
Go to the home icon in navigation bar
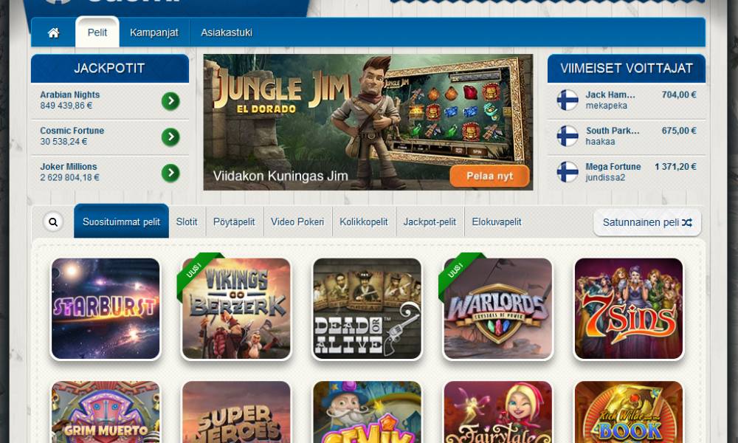[54, 32]
